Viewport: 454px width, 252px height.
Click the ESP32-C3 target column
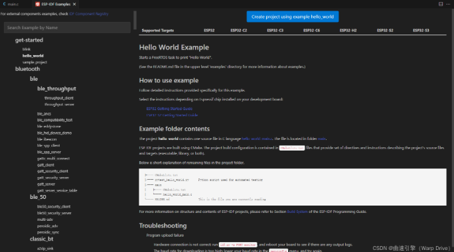[275, 31]
